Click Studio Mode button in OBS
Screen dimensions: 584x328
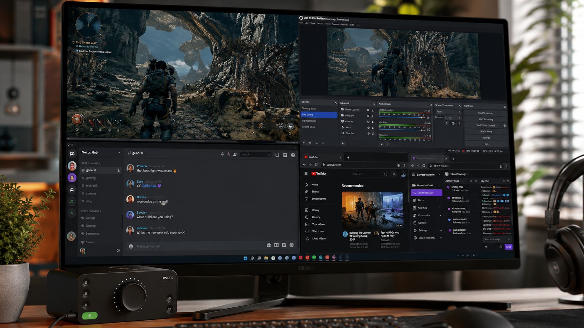[486, 131]
